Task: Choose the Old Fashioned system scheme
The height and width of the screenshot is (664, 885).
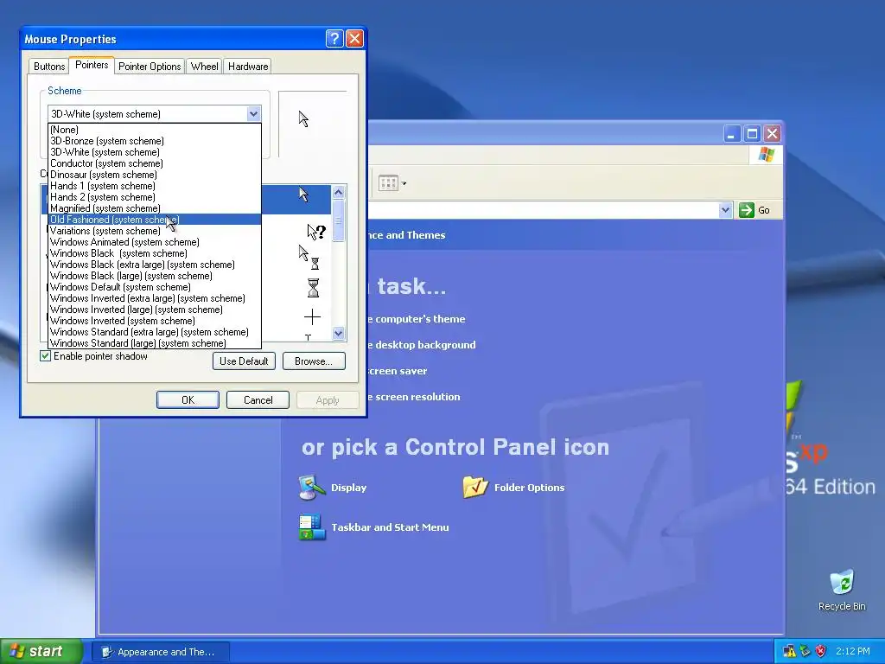Action: pyautogui.click(x=154, y=219)
